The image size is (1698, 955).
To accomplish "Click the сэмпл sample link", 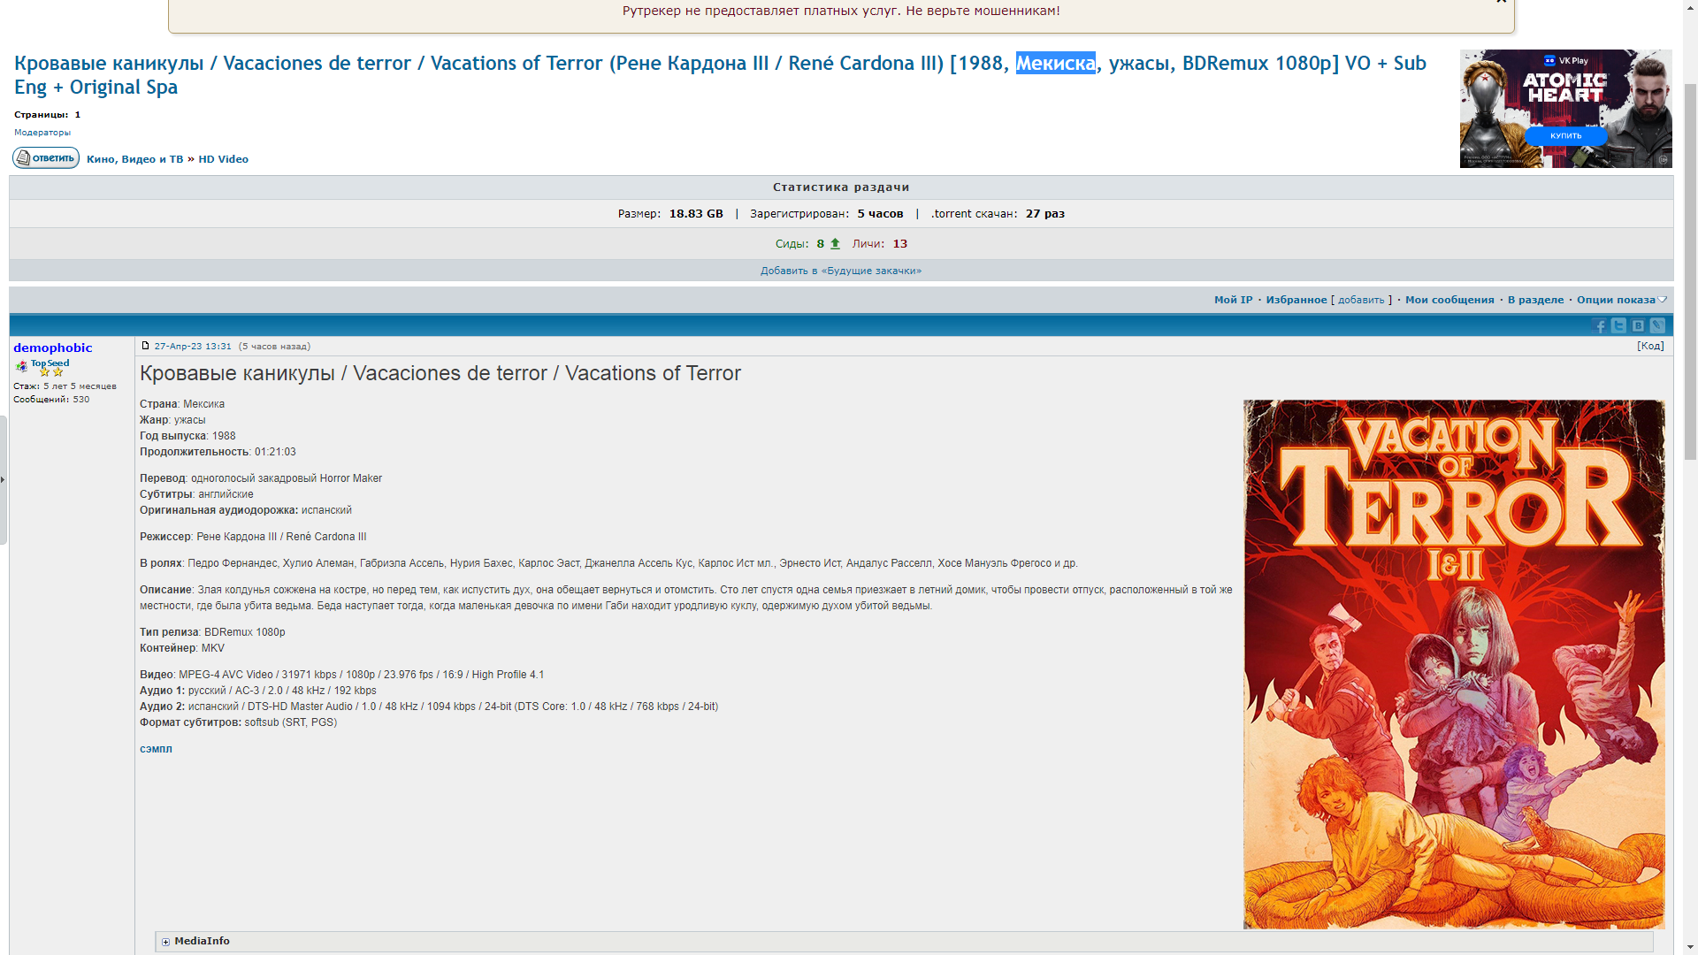I will coord(156,749).
